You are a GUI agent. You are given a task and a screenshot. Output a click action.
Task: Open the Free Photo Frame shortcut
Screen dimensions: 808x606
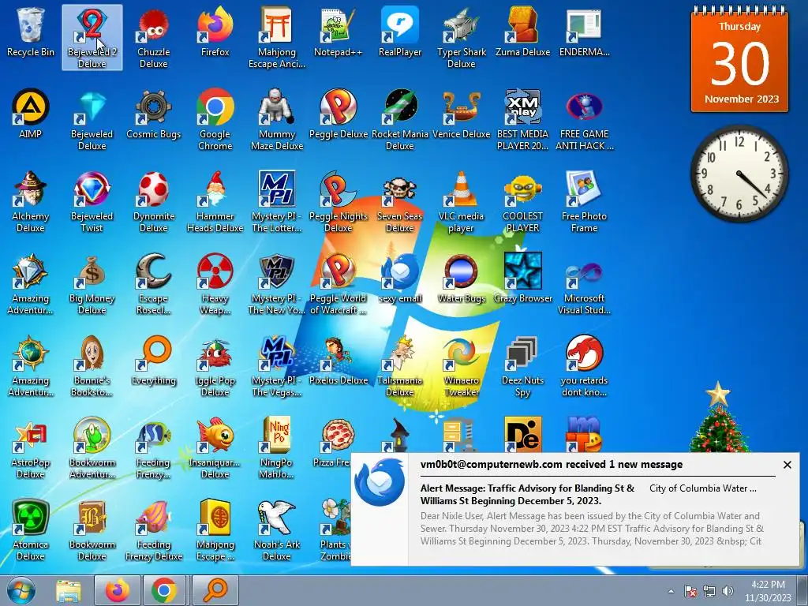(584, 201)
